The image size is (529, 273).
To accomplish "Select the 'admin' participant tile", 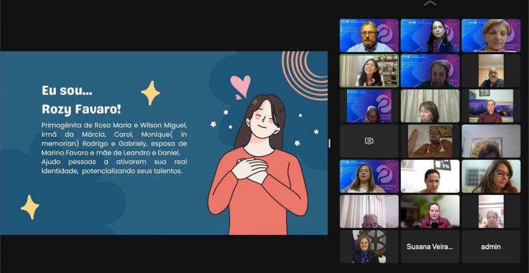I will coord(491,247).
